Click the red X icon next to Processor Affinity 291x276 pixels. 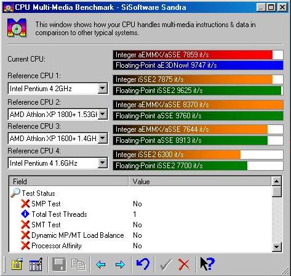(25, 246)
